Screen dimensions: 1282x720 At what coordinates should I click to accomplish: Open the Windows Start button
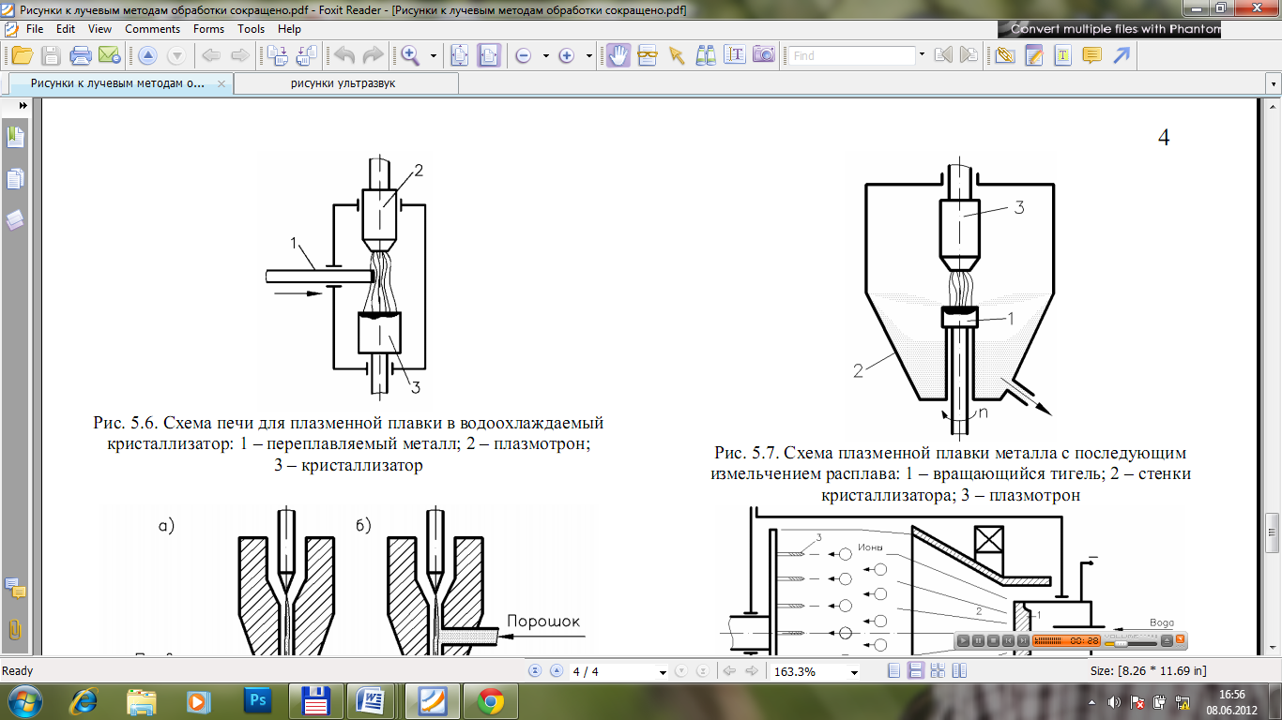24,701
